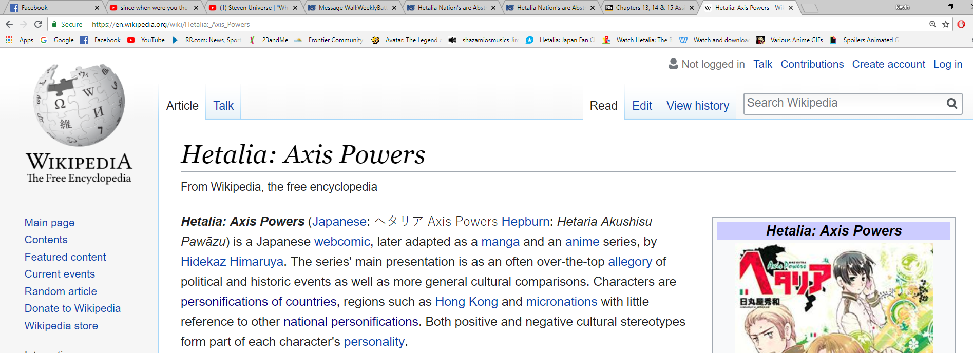Type in the Search Wikipedia field
The width and height of the screenshot is (973, 353).
click(x=842, y=103)
